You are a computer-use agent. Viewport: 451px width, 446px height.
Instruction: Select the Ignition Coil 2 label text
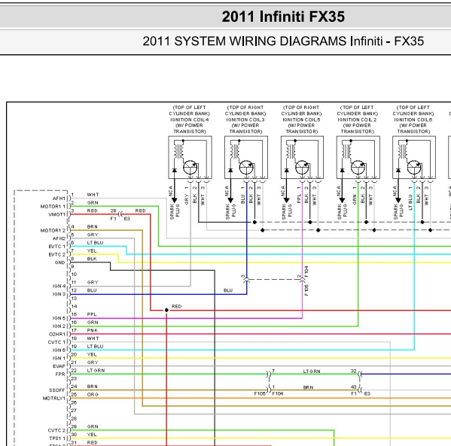[357, 120]
